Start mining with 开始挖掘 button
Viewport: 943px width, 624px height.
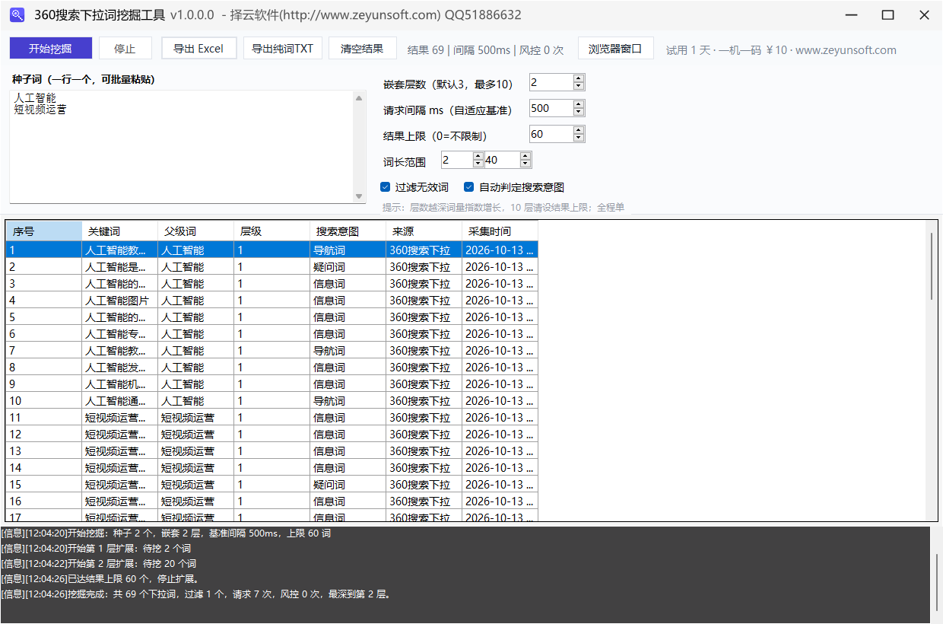(51, 48)
